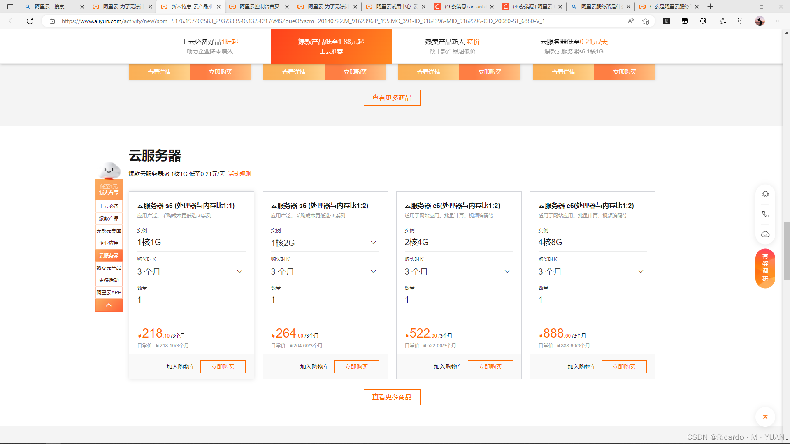Switch to 阿里云试用中心 browser tab
Viewport: 790px width, 444px height.
tap(396, 7)
